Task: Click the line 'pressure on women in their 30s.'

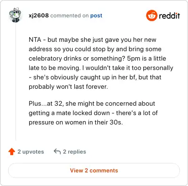Action: 76,122
